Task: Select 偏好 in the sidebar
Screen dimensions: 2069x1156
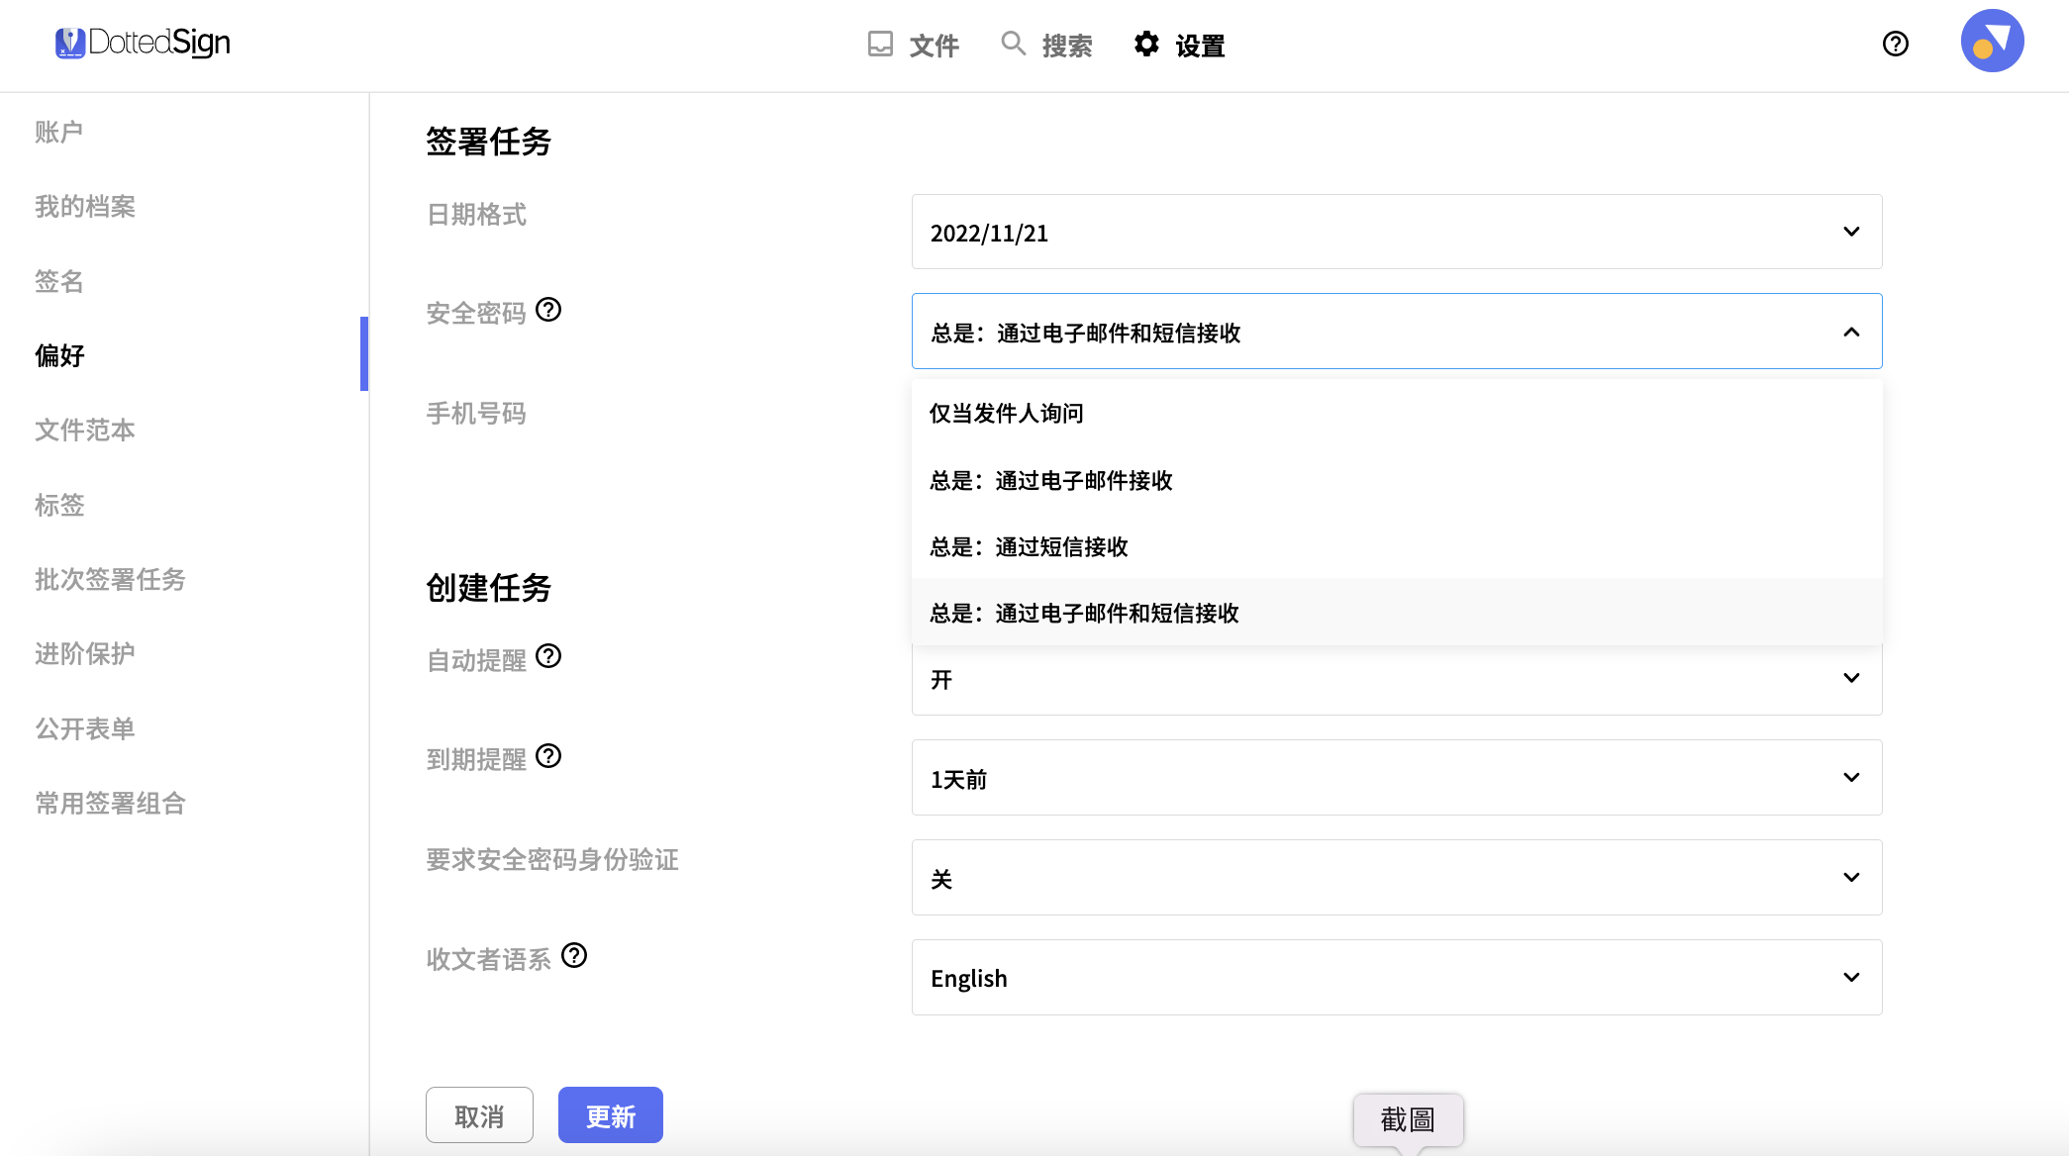Action: pos(59,355)
